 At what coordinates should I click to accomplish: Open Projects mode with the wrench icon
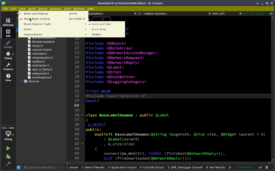(8, 66)
